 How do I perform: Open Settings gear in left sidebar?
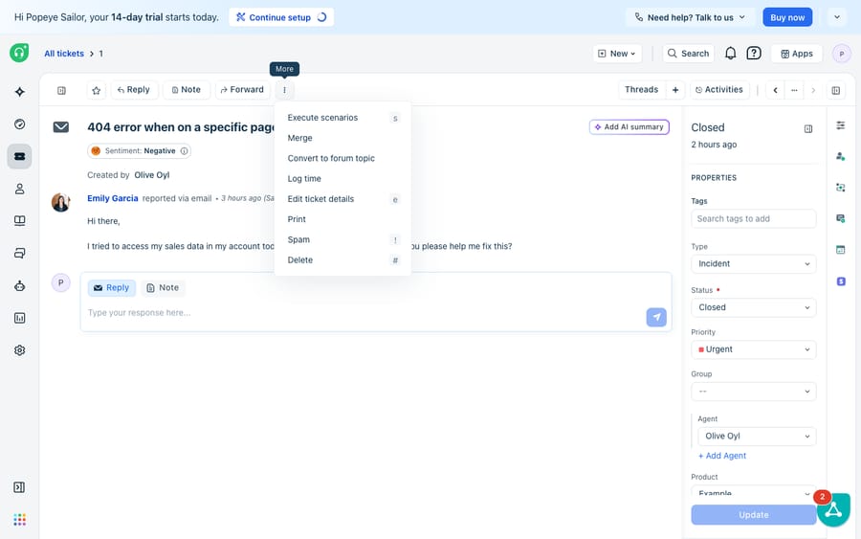click(x=20, y=350)
